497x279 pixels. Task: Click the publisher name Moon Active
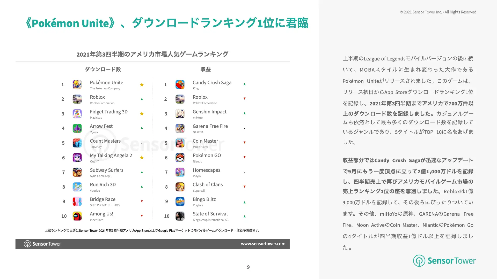pyautogui.click(x=201, y=147)
